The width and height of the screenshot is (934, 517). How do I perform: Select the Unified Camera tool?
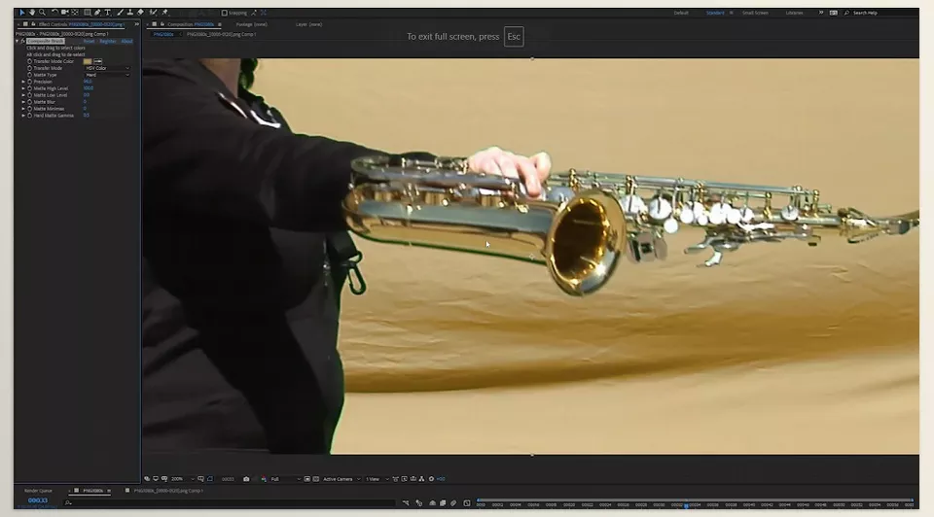click(x=64, y=13)
